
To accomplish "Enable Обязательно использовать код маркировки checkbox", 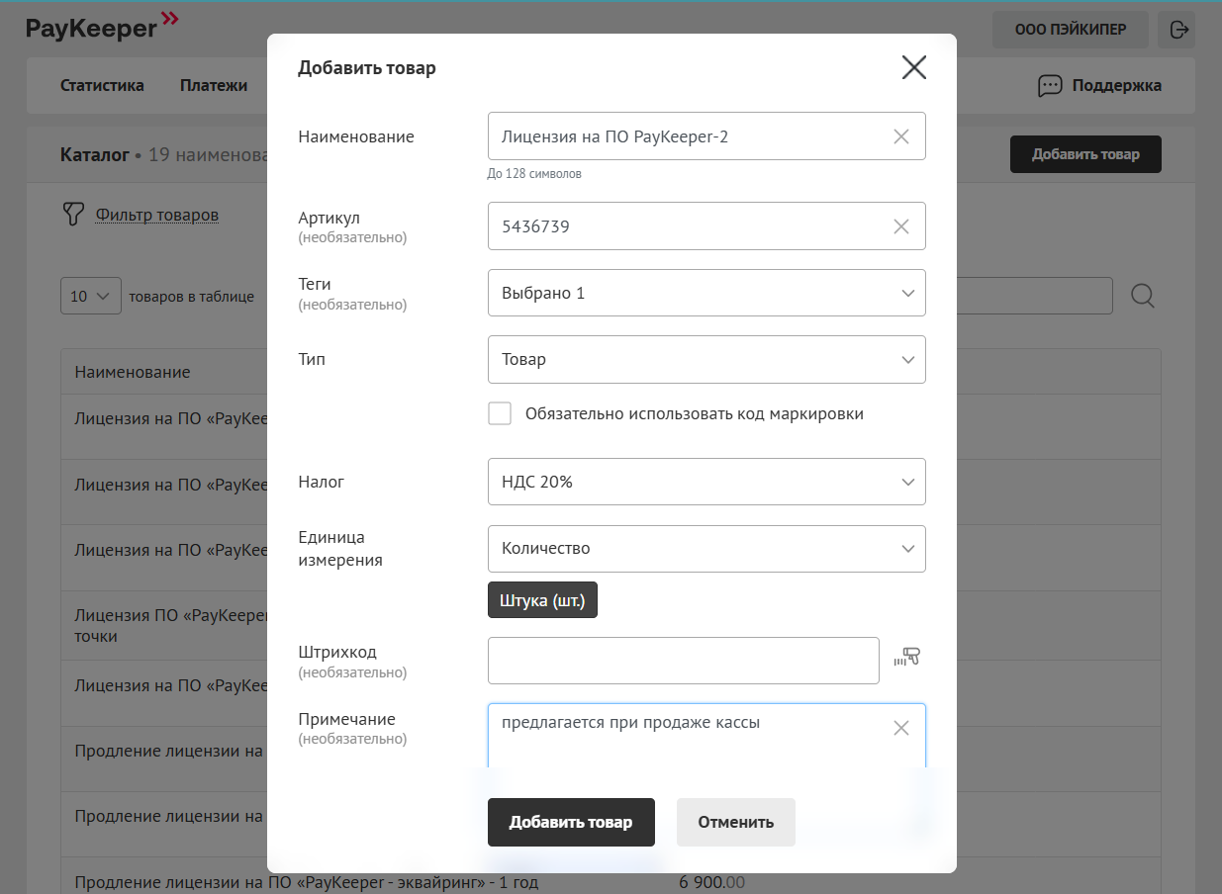I will click(500, 413).
